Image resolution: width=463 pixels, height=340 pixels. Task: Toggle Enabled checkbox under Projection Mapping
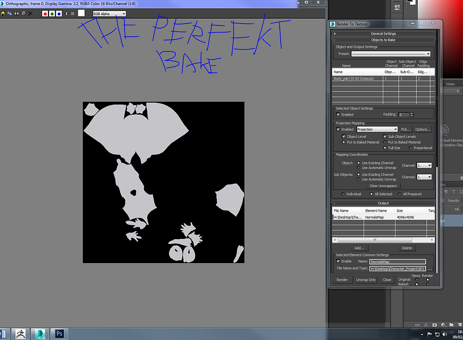[338, 129]
